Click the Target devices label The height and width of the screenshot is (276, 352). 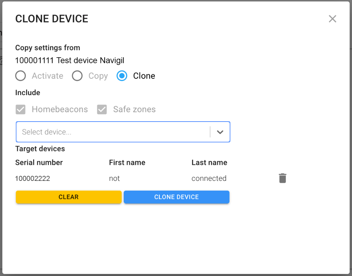[x=40, y=149]
